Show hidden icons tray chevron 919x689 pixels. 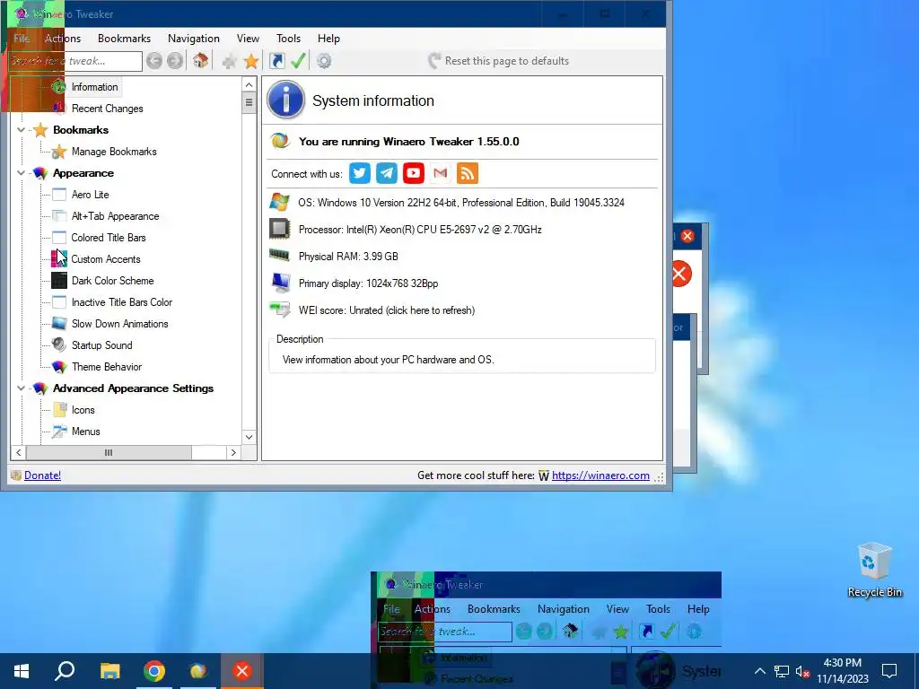pos(759,671)
